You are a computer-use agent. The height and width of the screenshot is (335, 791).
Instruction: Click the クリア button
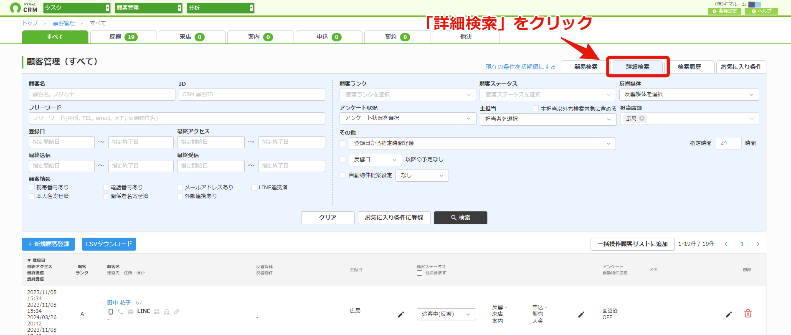click(328, 218)
